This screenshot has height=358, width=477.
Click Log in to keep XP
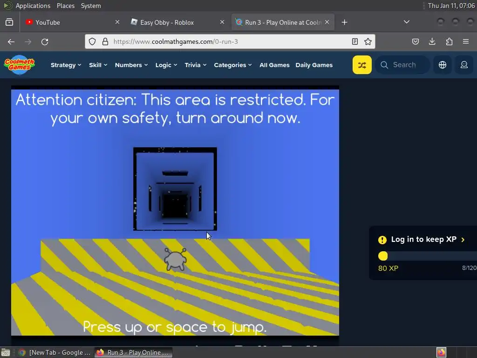[x=423, y=240]
